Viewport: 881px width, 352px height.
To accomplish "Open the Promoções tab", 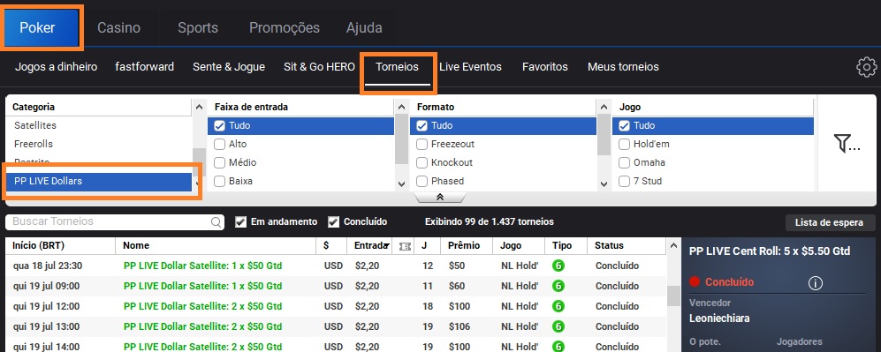I will (x=285, y=27).
